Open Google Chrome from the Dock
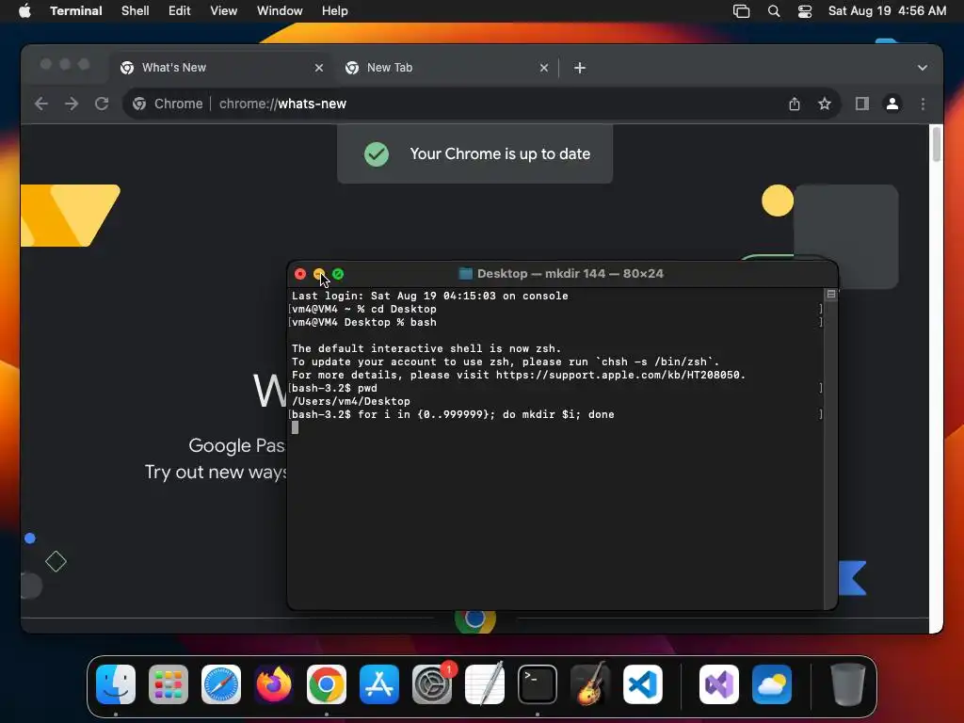Screen dimensions: 964x723 tap(327, 684)
